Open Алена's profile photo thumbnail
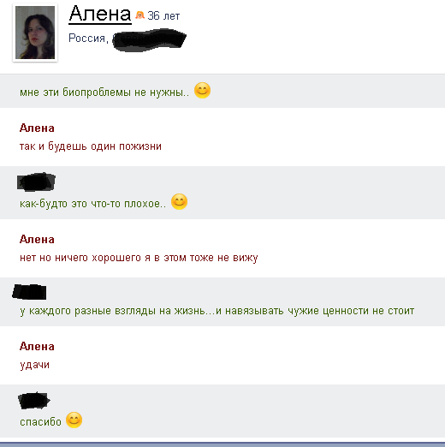The width and height of the screenshot is (445, 447). 35,33
